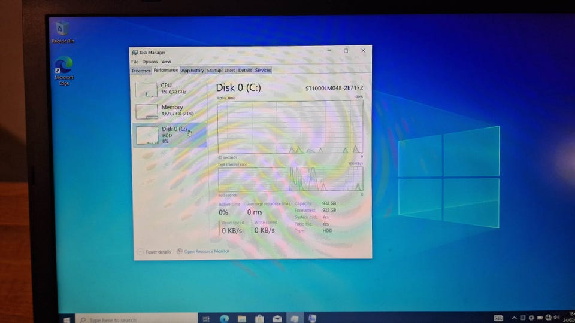Click the Task Manager title bar icon
This screenshot has width=575, height=323.
coord(135,53)
